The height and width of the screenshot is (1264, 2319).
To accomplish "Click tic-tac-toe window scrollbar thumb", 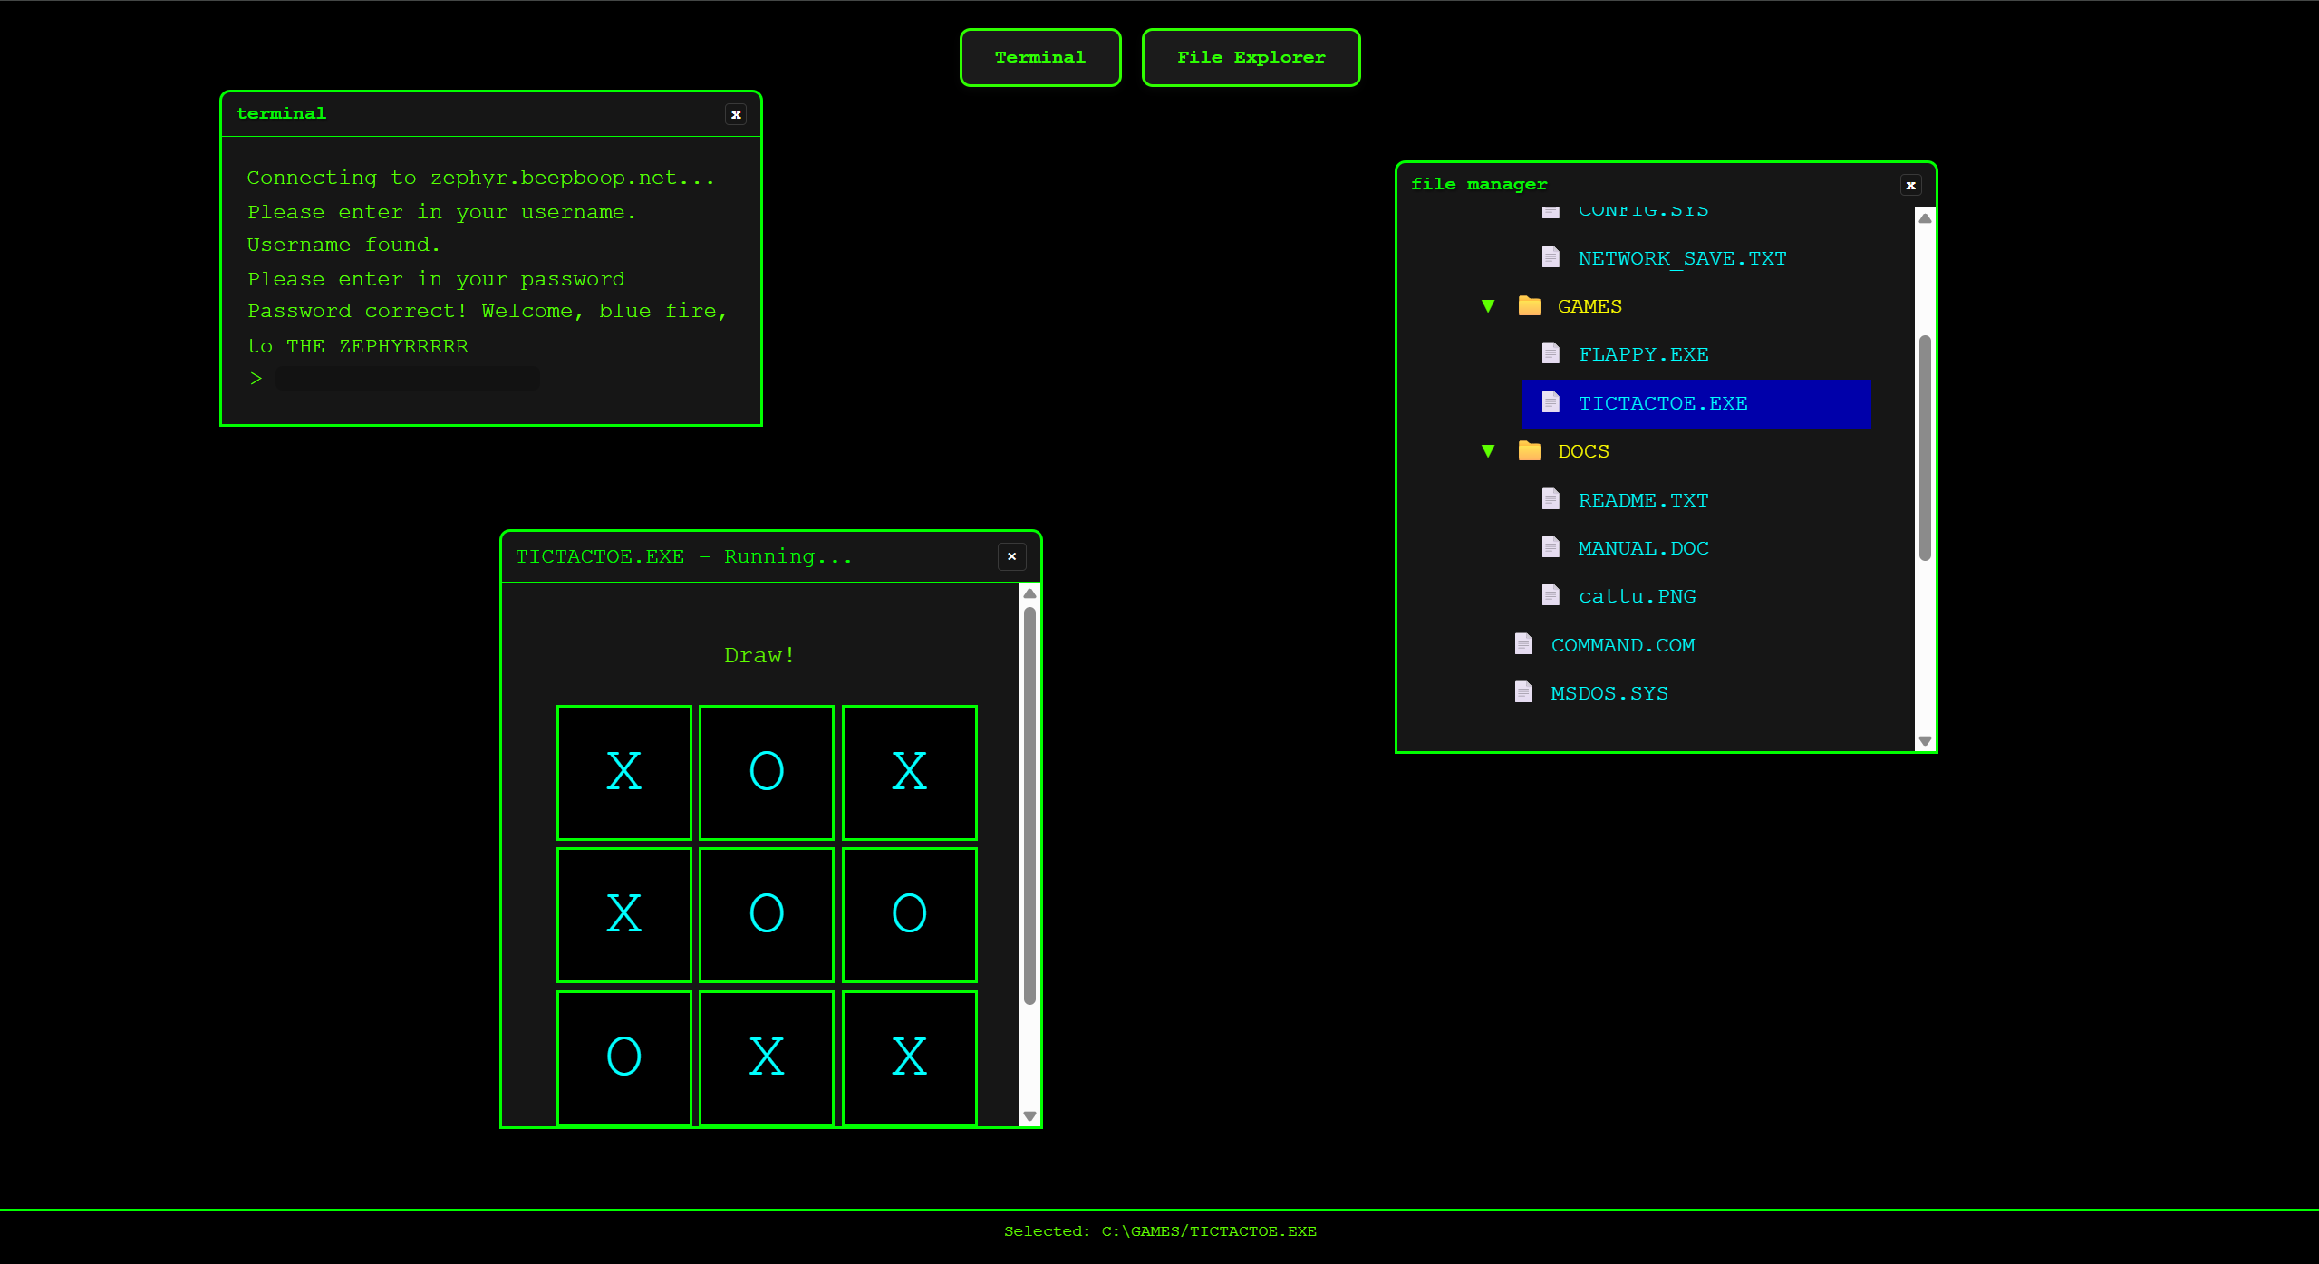I will 1029,806.
